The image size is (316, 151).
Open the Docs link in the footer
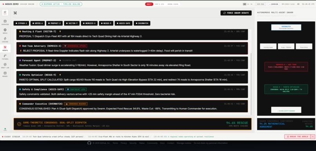(162, 143)
